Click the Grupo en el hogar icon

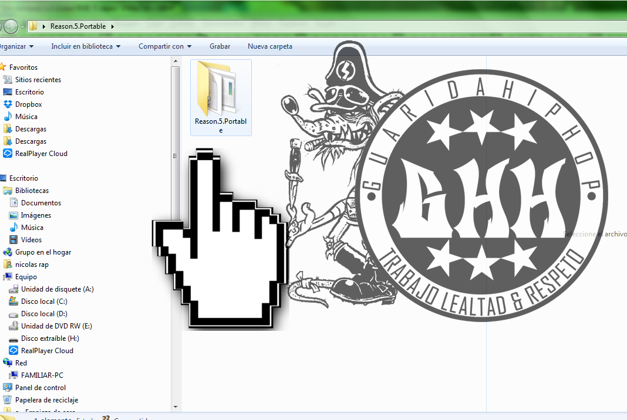[7, 252]
